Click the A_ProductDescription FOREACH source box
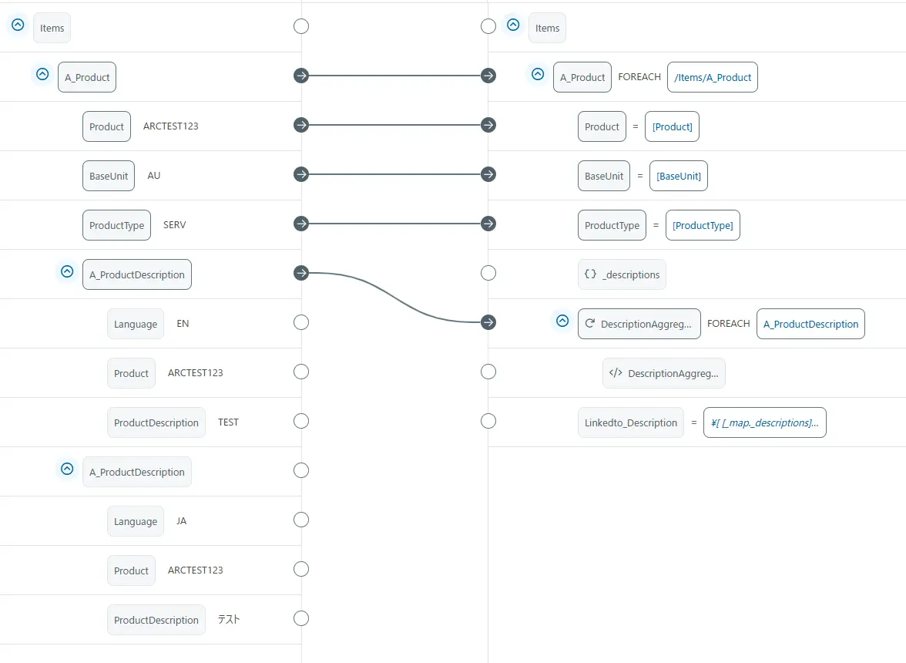 [810, 324]
